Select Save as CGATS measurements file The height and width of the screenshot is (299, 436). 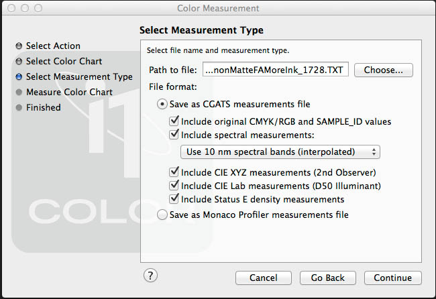click(x=161, y=104)
